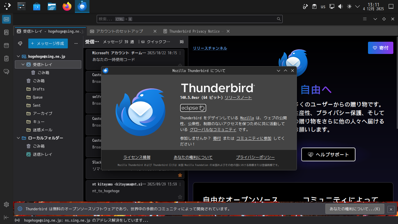The image size is (398, 224).
Task: Open the ライセンス情報 link
Action: [137, 157]
